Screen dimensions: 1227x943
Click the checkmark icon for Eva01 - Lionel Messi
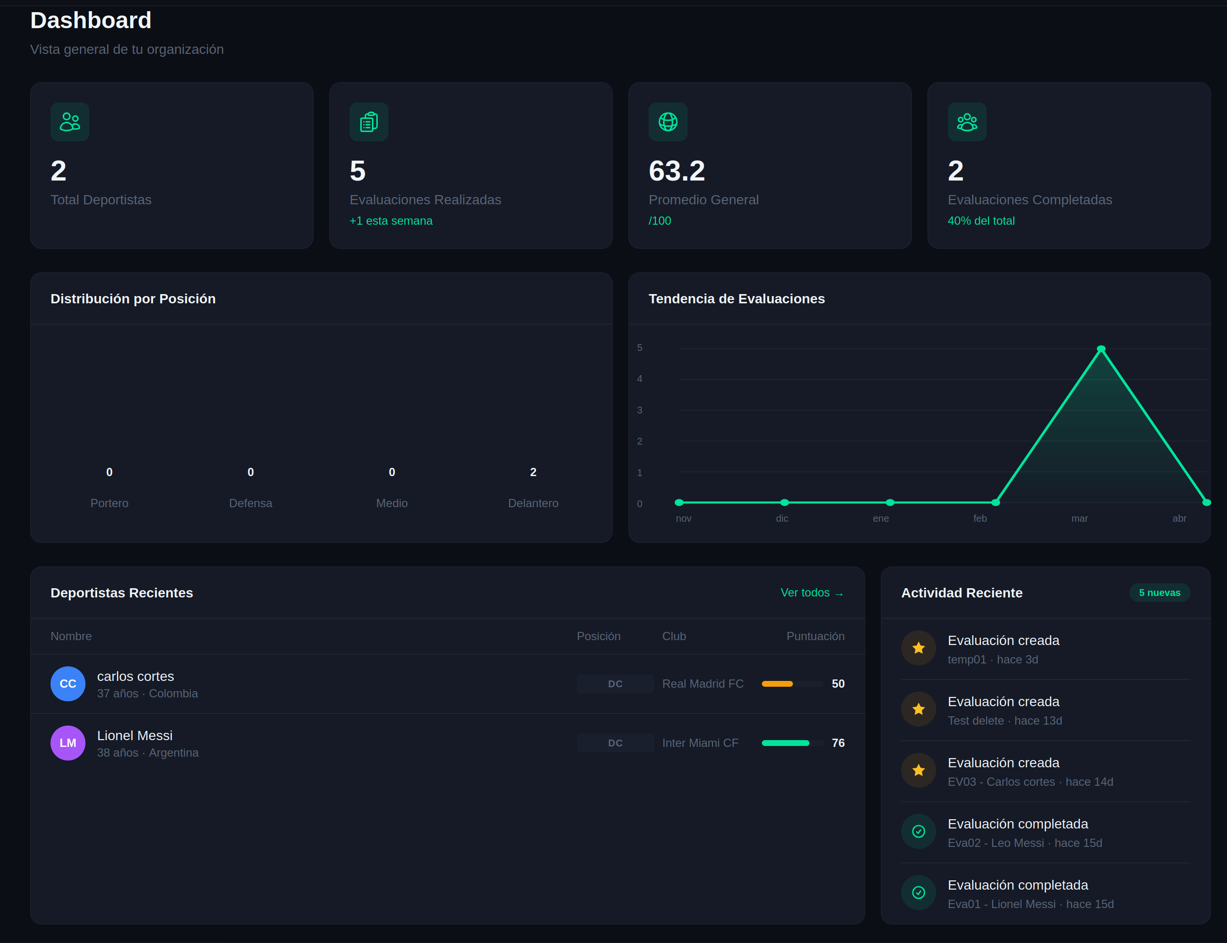[918, 893]
